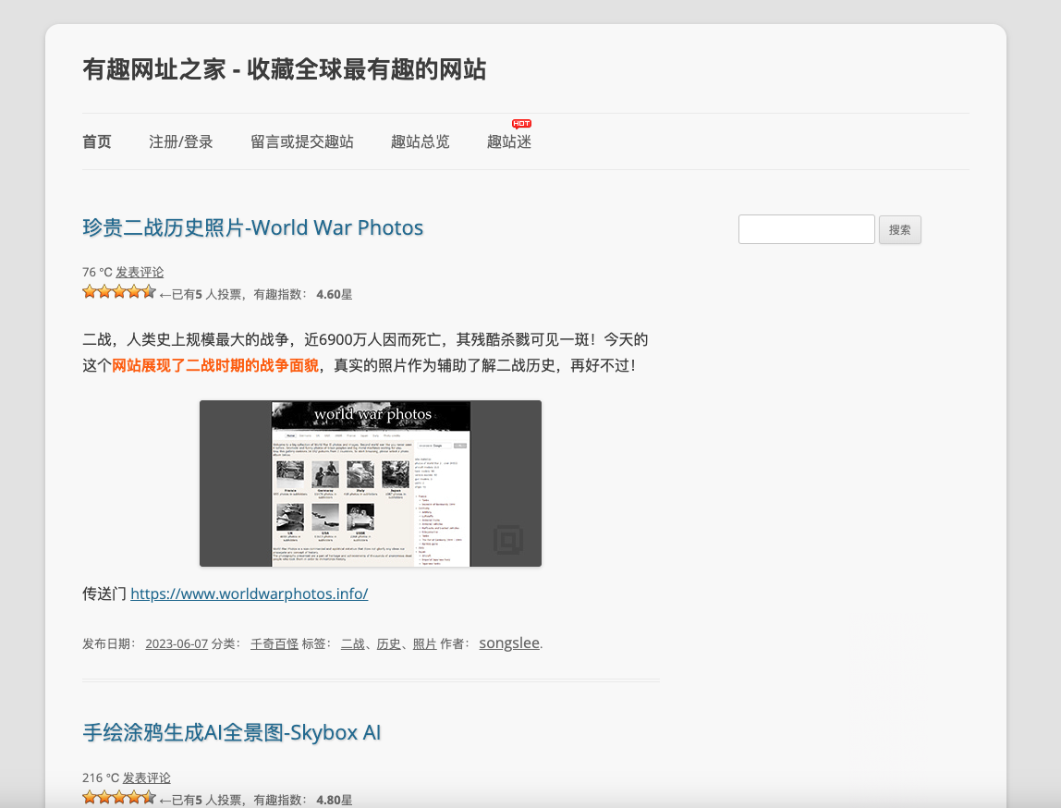Rate World War Photos post one star

90,291
